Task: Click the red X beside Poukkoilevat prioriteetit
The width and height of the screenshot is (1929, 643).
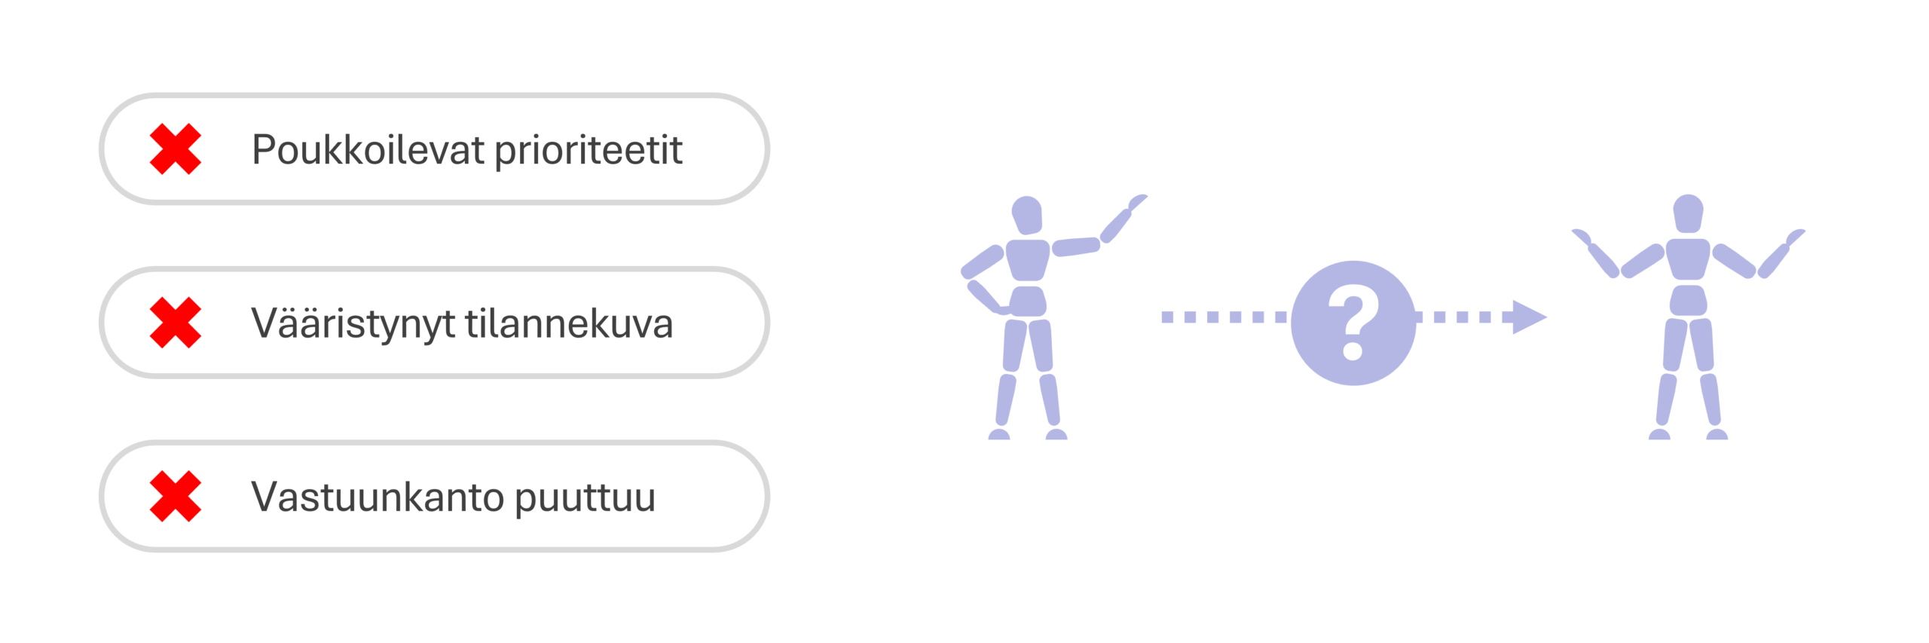Action: [175, 149]
